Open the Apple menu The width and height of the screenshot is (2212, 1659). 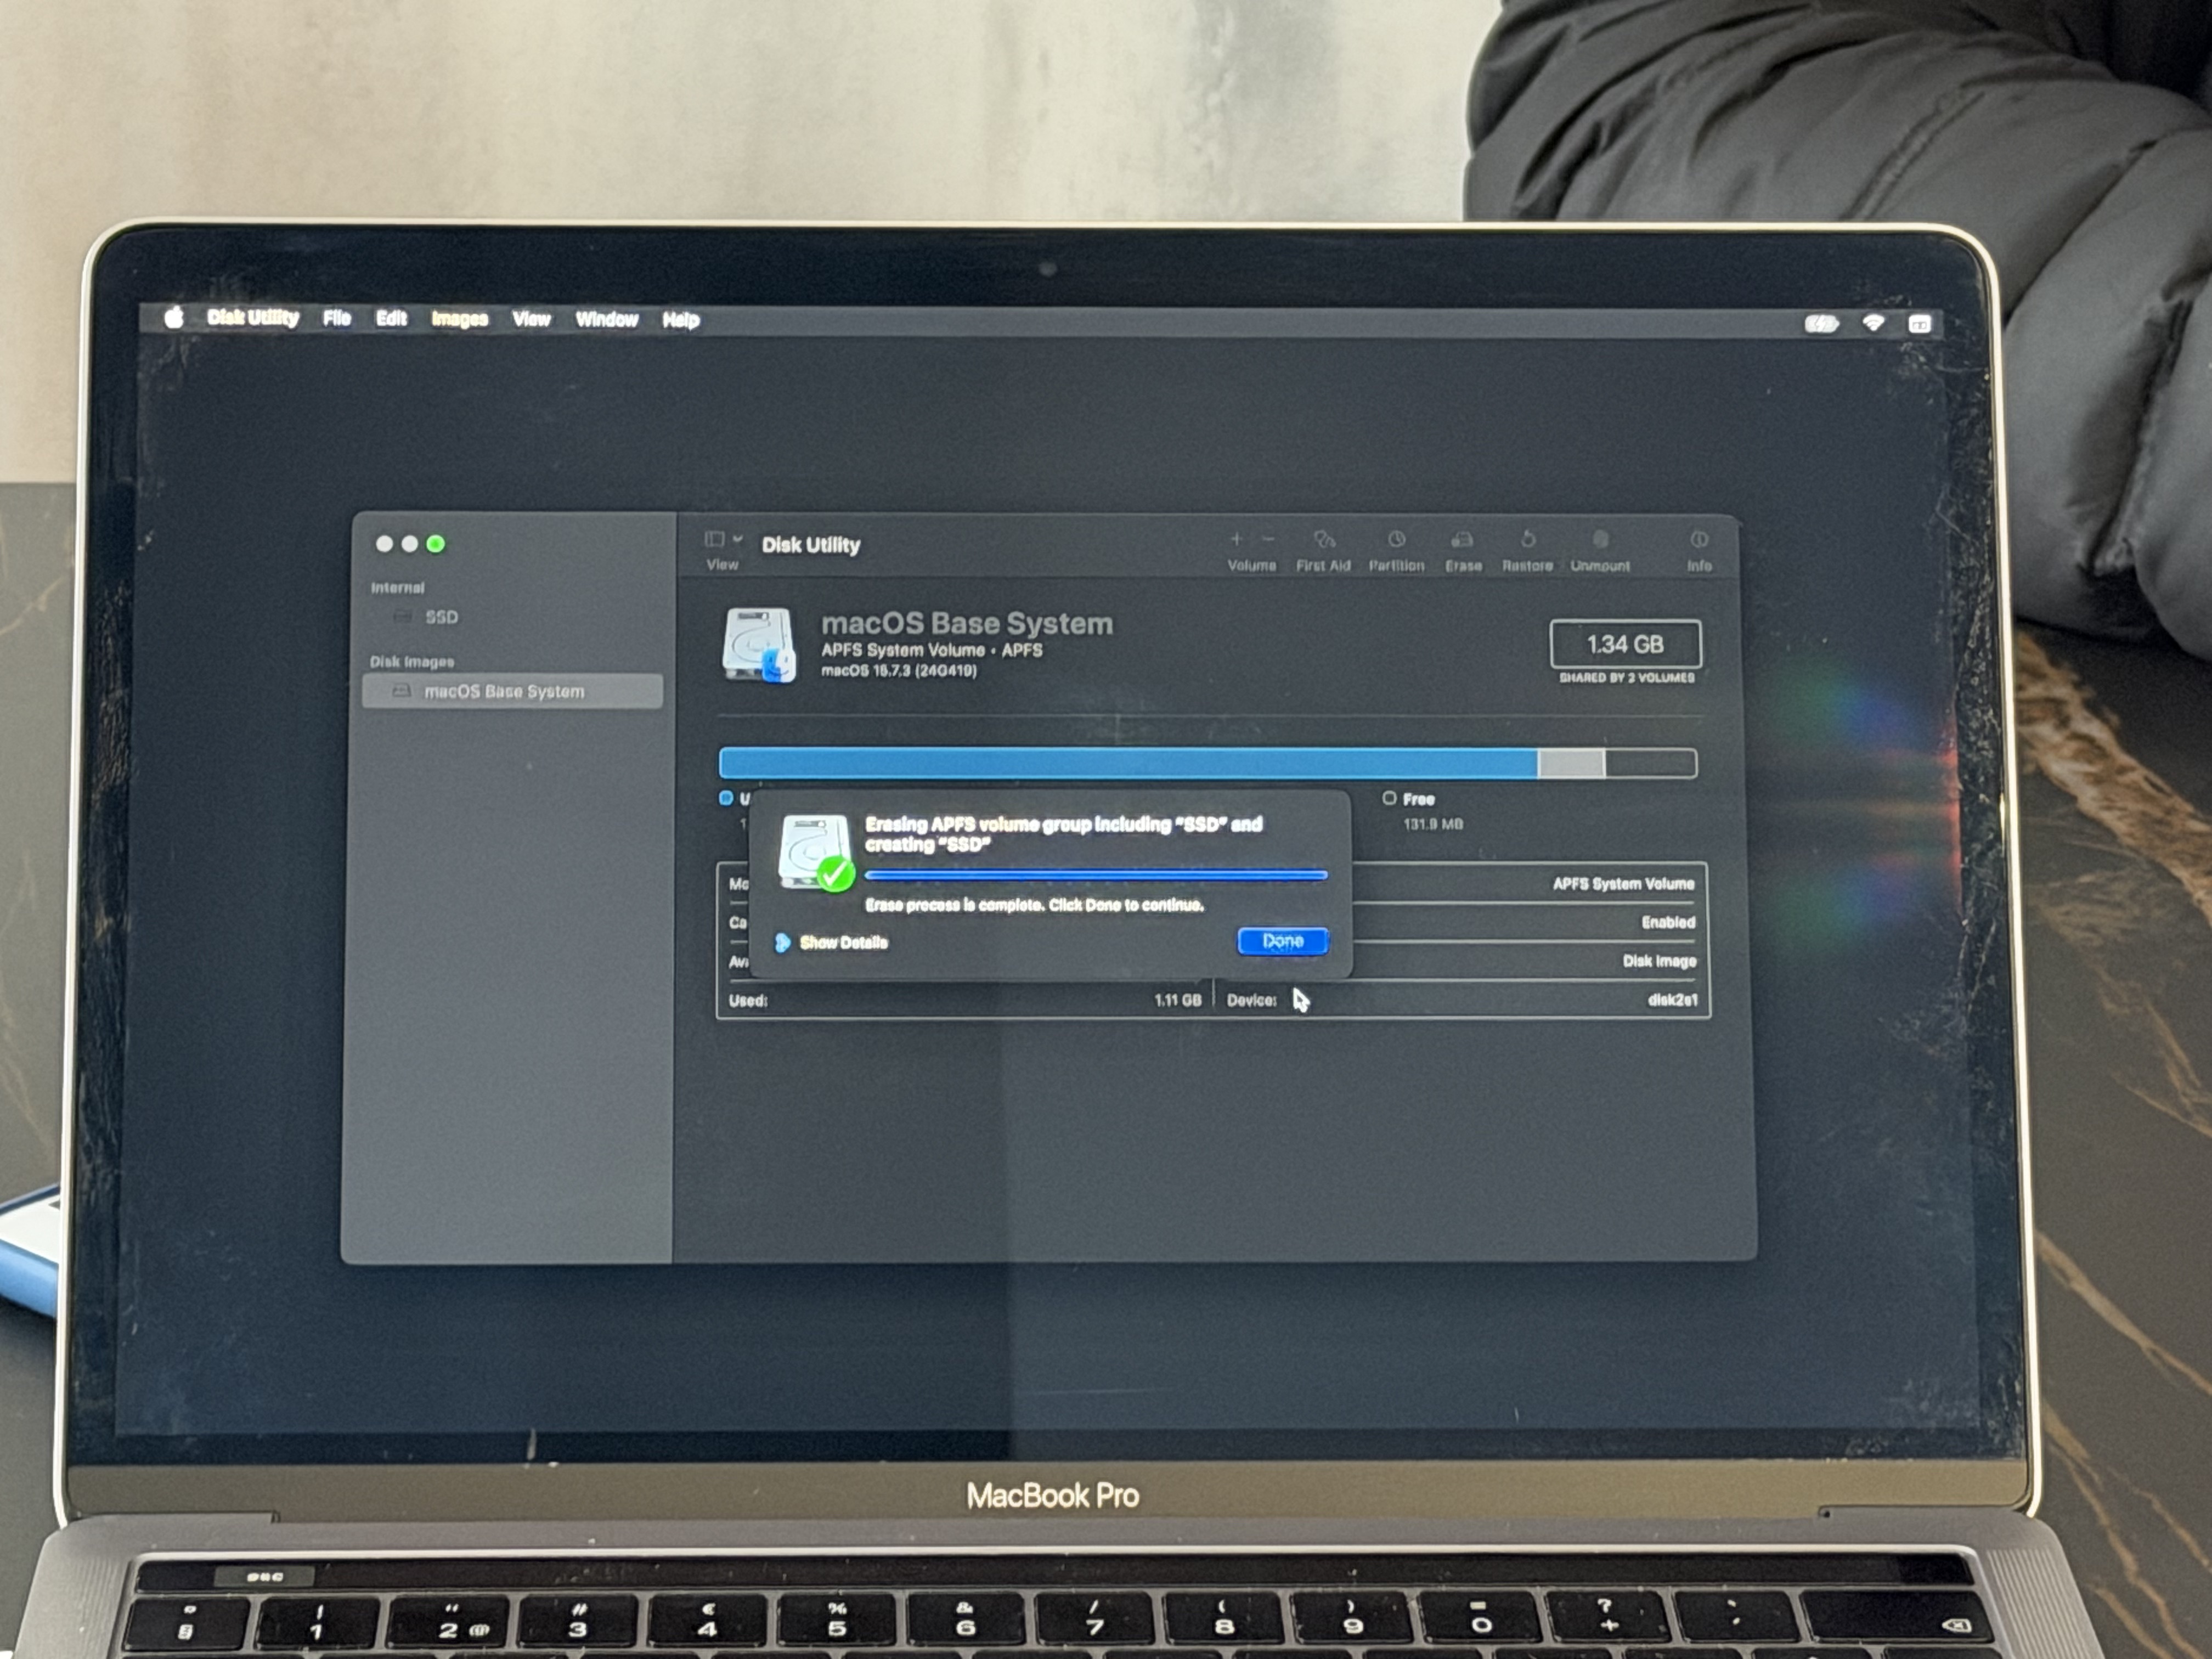tap(174, 318)
